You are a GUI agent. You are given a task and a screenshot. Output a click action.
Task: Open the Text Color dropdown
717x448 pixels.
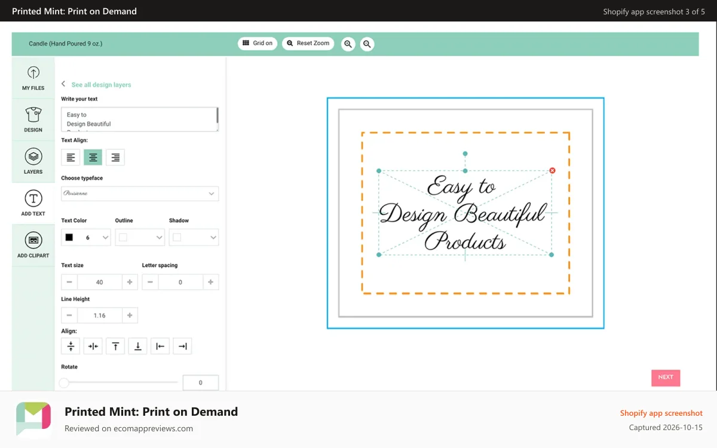pos(86,237)
